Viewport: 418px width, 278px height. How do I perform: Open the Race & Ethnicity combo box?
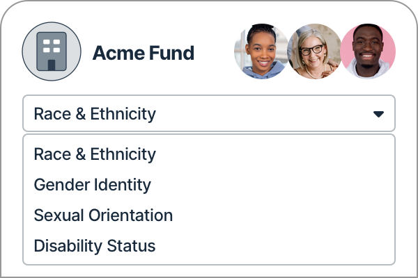pos(209,114)
